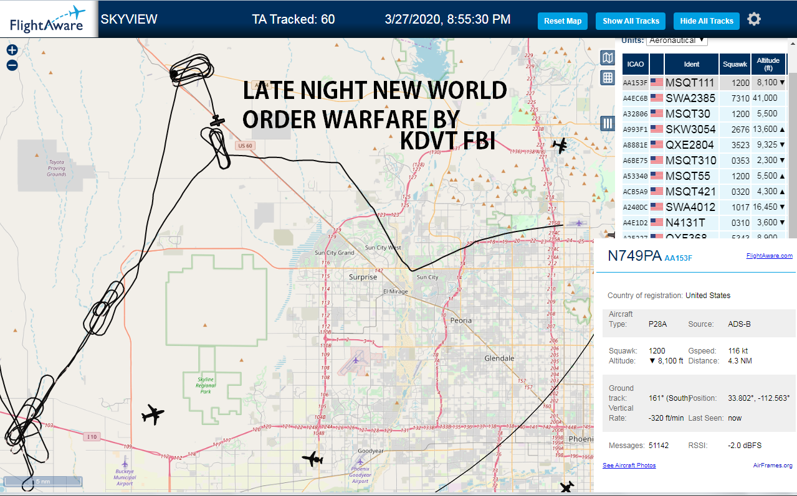Select the MSQT55 aircraft row
This screenshot has width=797, height=496.
click(704, 176)
